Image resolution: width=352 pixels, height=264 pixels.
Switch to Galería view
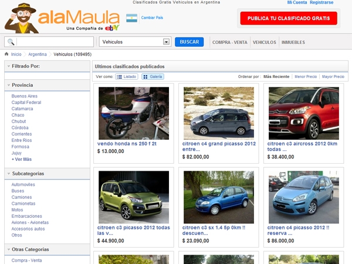[x=153, y=76]
